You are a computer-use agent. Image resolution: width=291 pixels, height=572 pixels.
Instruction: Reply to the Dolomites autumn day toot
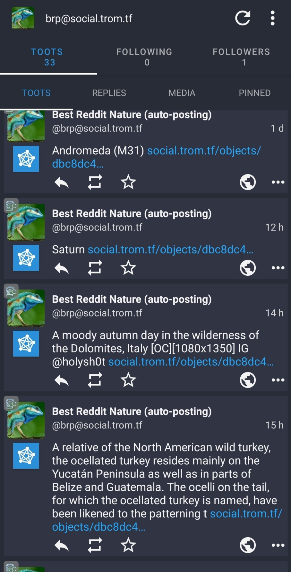(62, 380)
